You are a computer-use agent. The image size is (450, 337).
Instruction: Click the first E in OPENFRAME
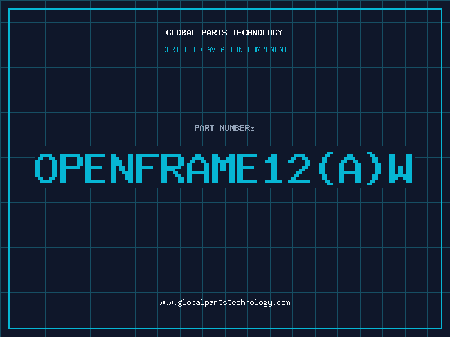point(97,168)
